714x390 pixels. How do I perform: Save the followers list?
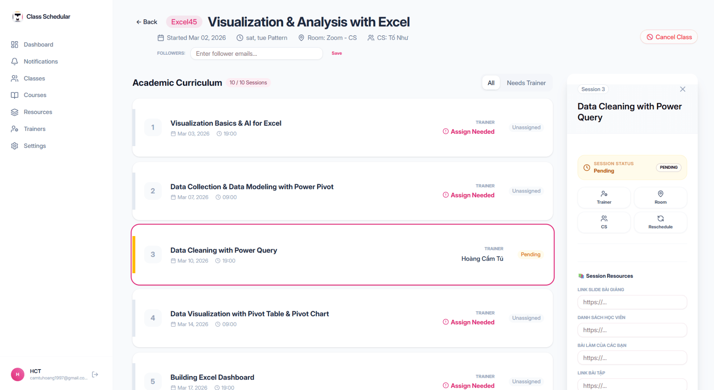pos(337,53)
